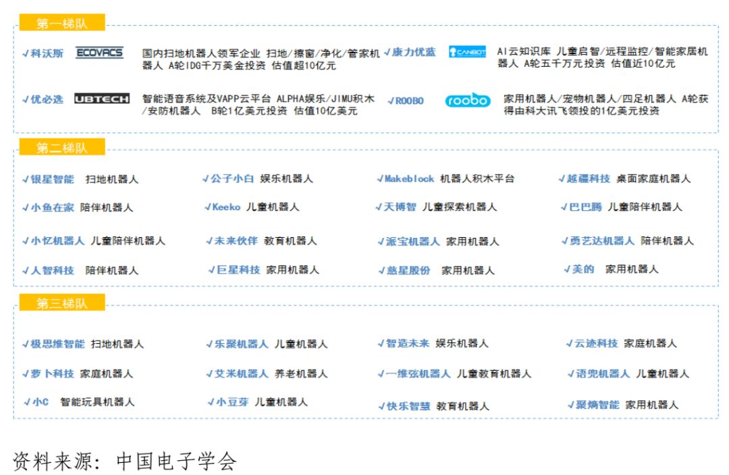The height and width of the screenshot is (475, 729).
Task: Click the CANBOT logo
Action: pyautogui.click(x=467, y=51)
